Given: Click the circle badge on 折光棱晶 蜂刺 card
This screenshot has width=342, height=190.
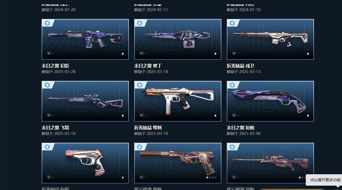Looking at the screenshot, I should 140,85.
